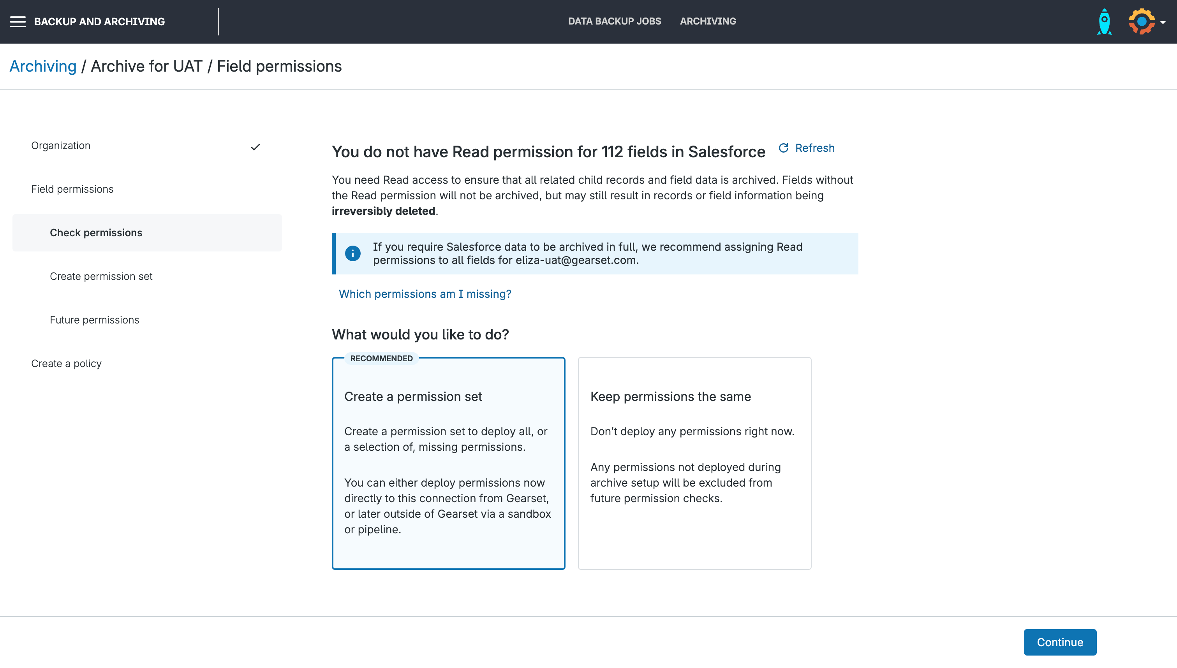The height and width of the screenshot is (668, 1177).
Task: Select Create a policy sidebar step
Action: [x=67, y=363]
